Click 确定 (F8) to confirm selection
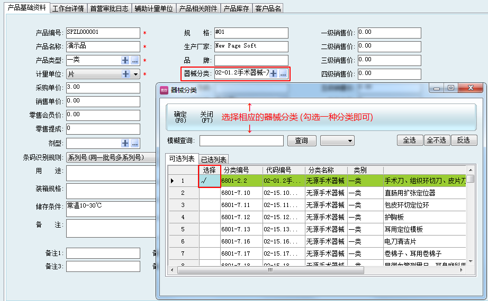 [180, 117]
